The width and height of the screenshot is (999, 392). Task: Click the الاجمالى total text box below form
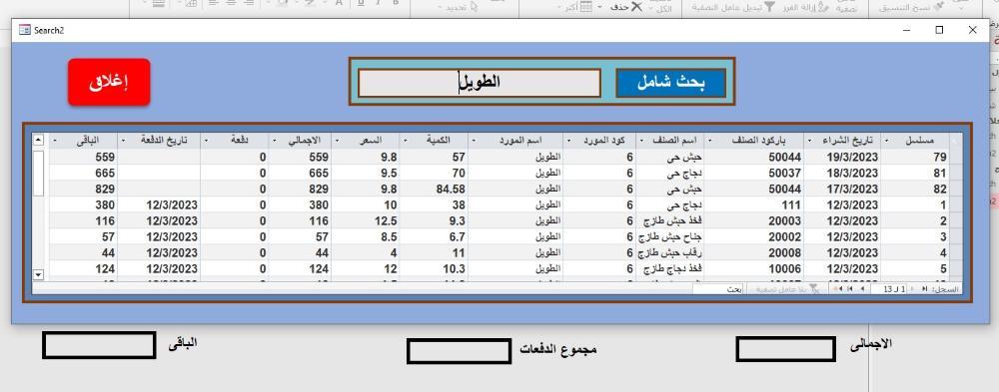(785, 349)
